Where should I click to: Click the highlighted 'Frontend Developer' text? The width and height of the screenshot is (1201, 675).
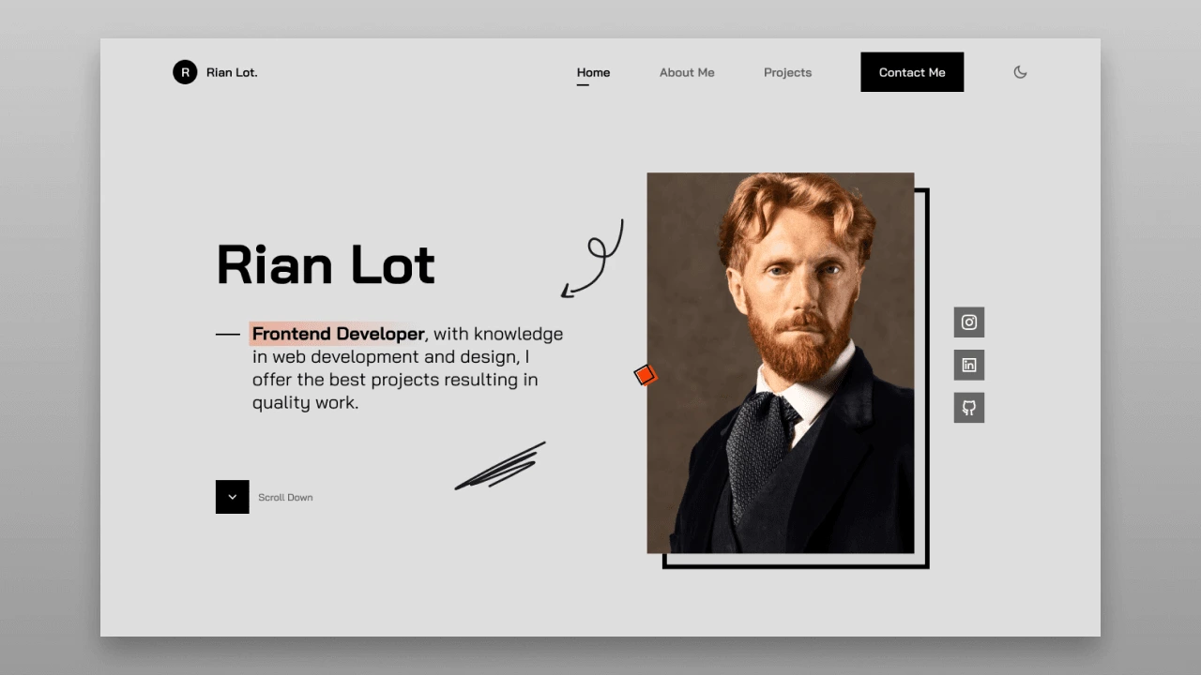point(338,334)
